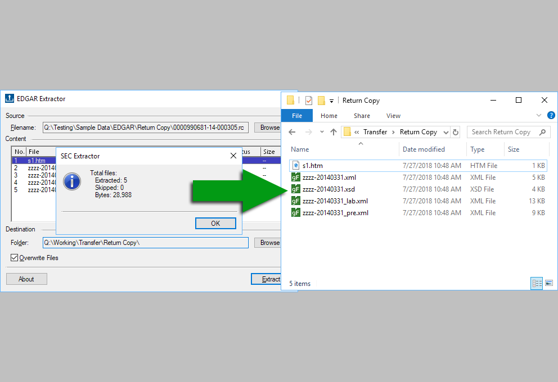Select row number 3 in EDGAR content list
The width and height of the screenshot is (558, 382).
34,175
